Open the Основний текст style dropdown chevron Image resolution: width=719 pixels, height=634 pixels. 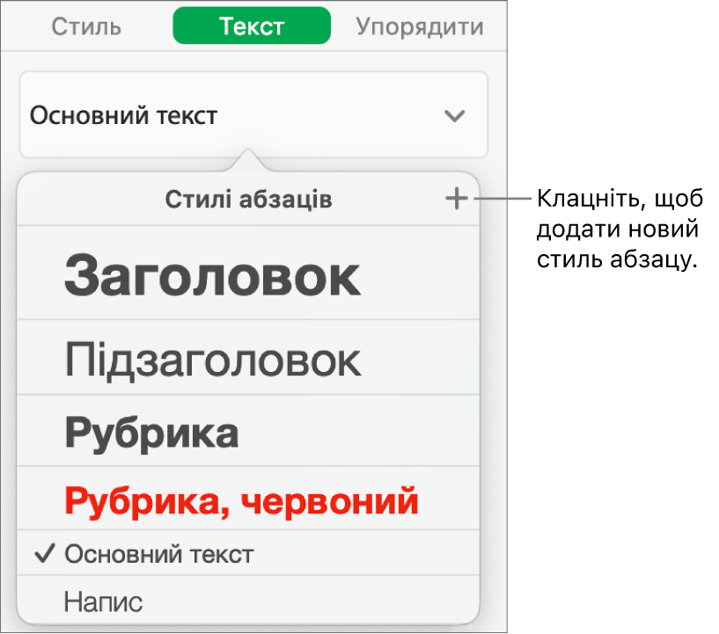pyautogui.click(x=454, y=116)
